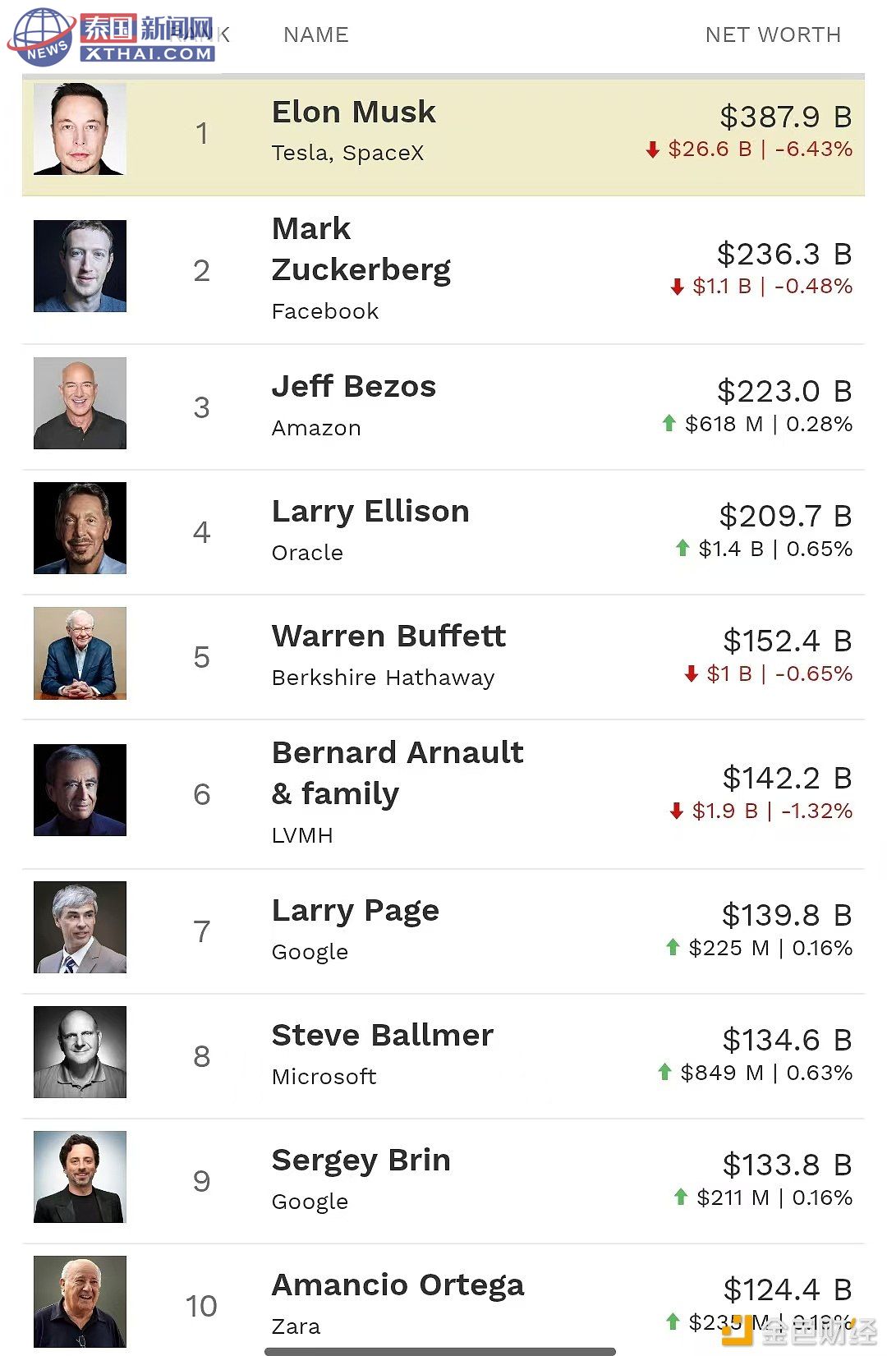Click Jeff Bezos's portrait thumbnail

80,403
